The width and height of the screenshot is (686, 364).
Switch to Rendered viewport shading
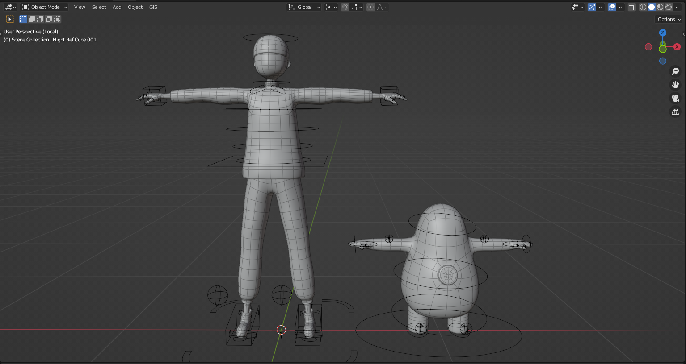pyautogui.click(x=669, y=7)
